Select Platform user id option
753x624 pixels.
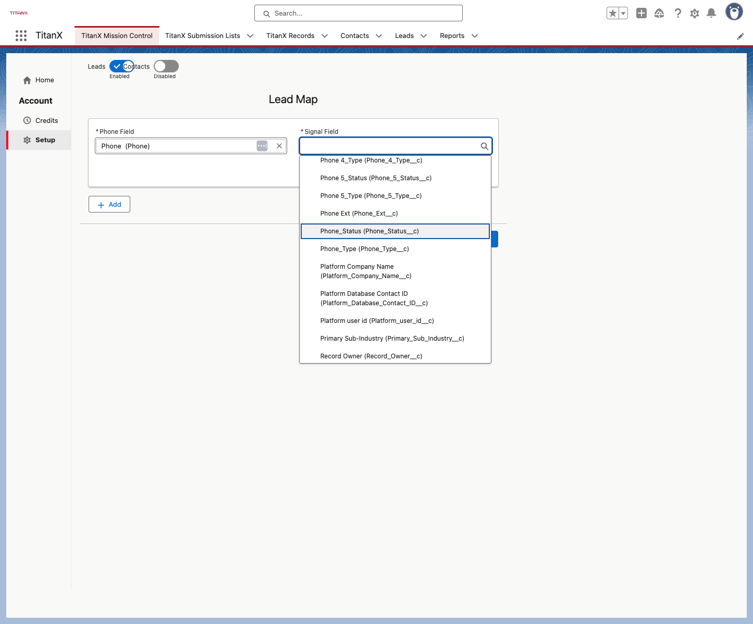395,321
